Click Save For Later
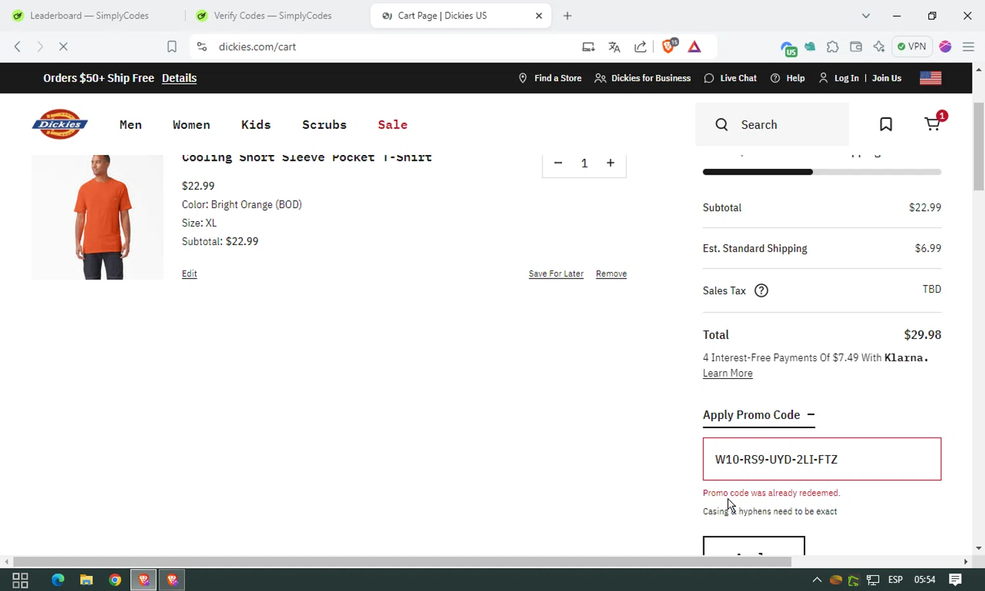985x591 pixels. [556, 274]
